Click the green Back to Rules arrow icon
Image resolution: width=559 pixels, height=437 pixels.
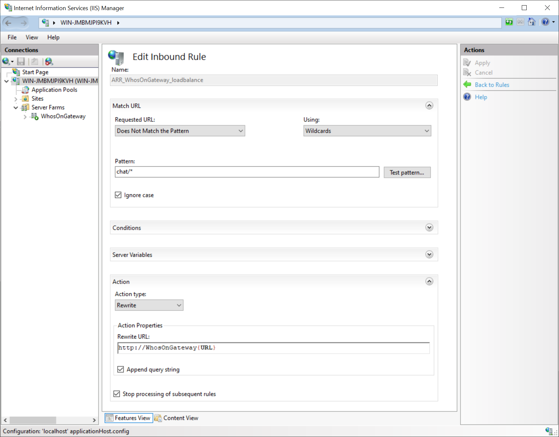(467, 85)
